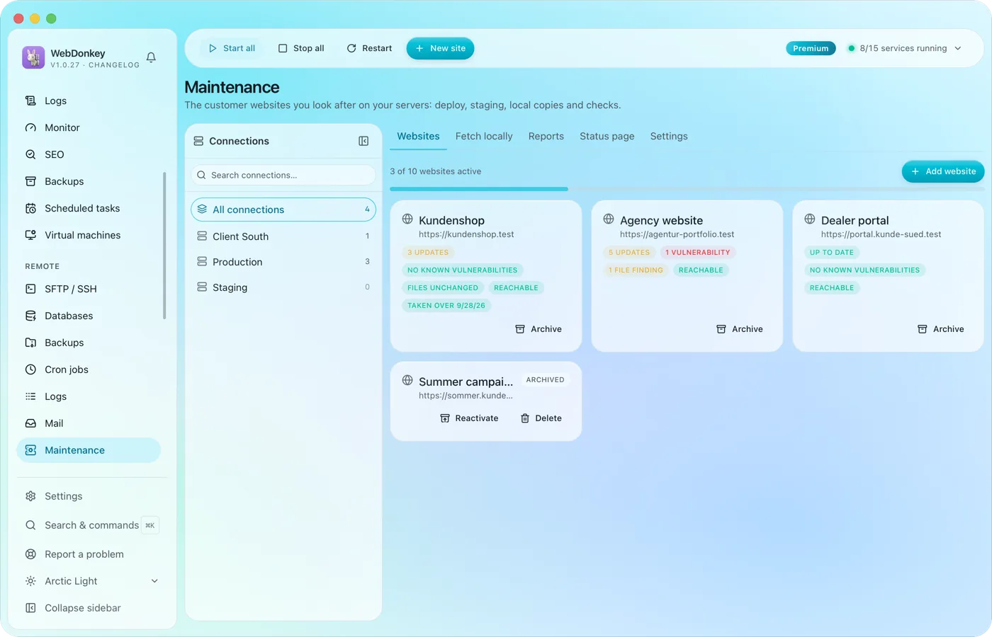Open Cron jobs page

click(x=89, y=369)
